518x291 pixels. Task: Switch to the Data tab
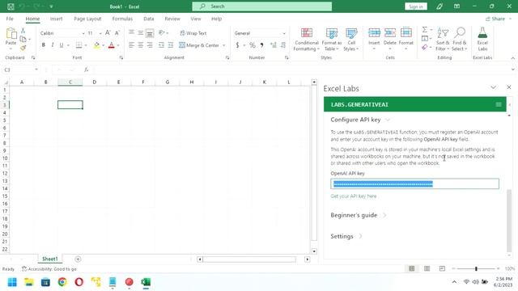click(149, 19)
